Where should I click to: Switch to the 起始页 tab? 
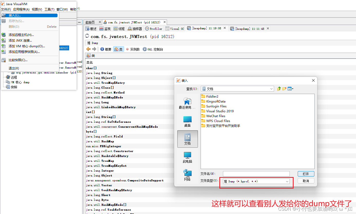pyautogui.click(x=90, y=22)
